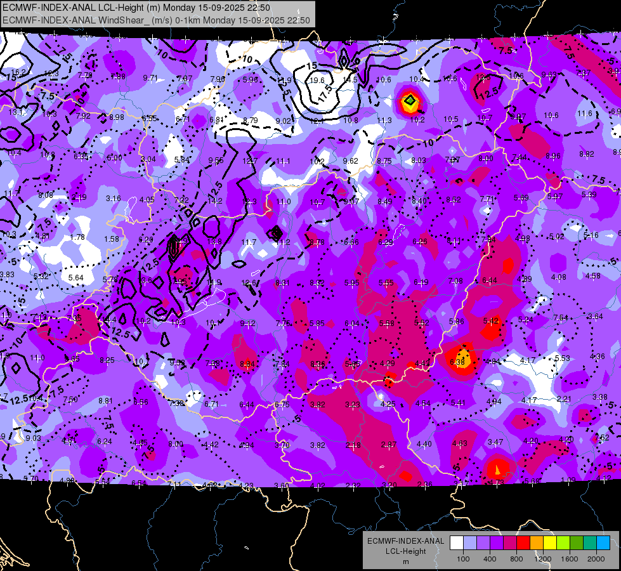Click the wind shear value '8.25'
Viewport: 621px width, 571px height.
coord(107,360)
